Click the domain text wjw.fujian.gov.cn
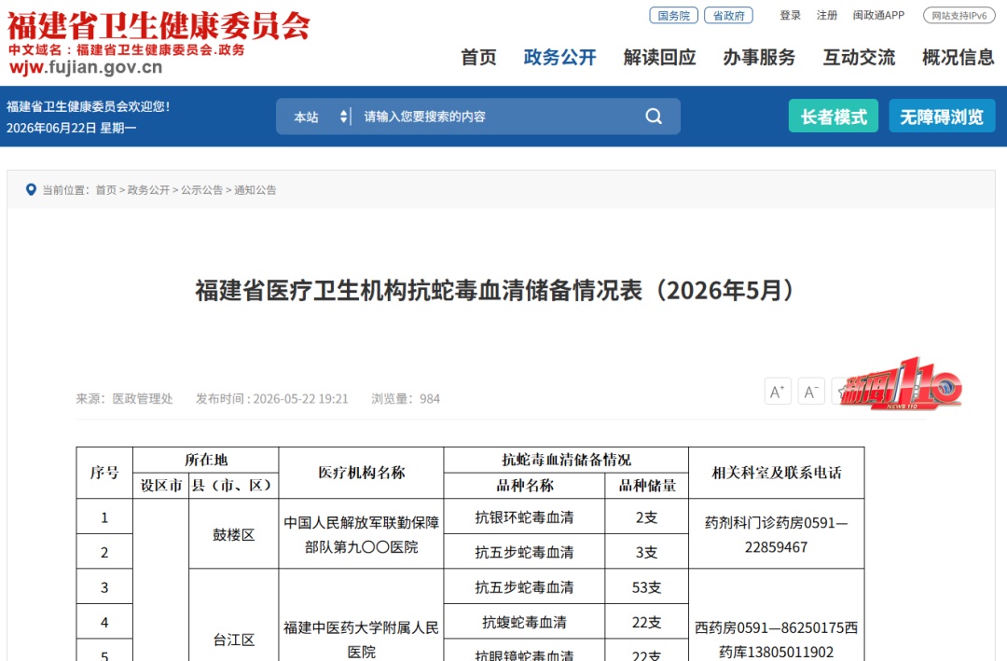The height and width of the screenshot is (661, 1007). coord(86,67)
